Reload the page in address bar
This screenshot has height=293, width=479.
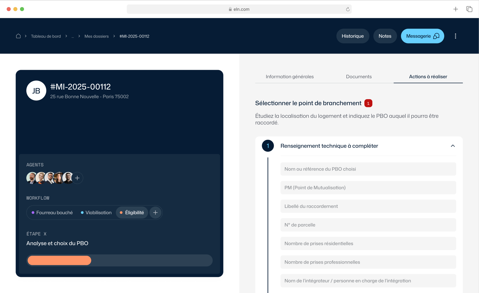click(348, 9)
